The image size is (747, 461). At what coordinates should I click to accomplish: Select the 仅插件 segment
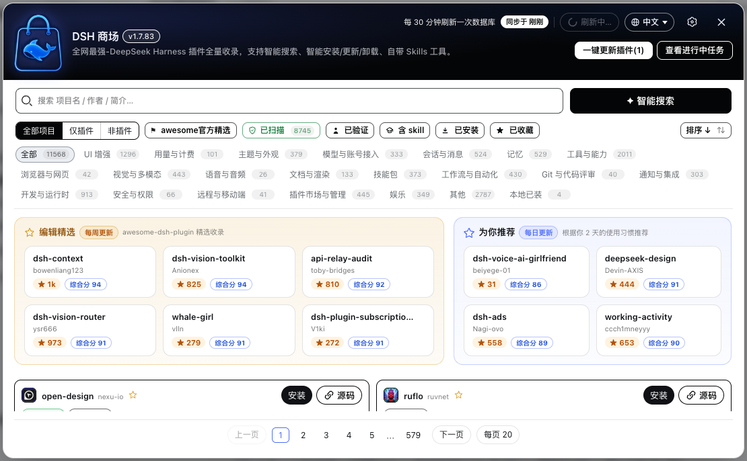[x=81, y=131]
